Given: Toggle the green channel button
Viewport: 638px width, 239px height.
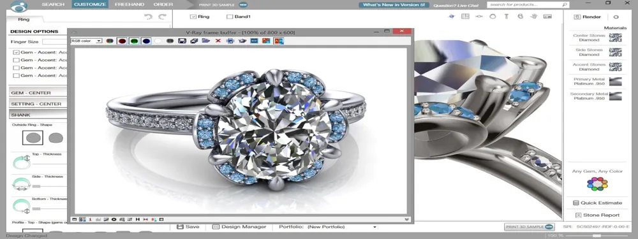Looking at the screenshot, I should 134,41.
